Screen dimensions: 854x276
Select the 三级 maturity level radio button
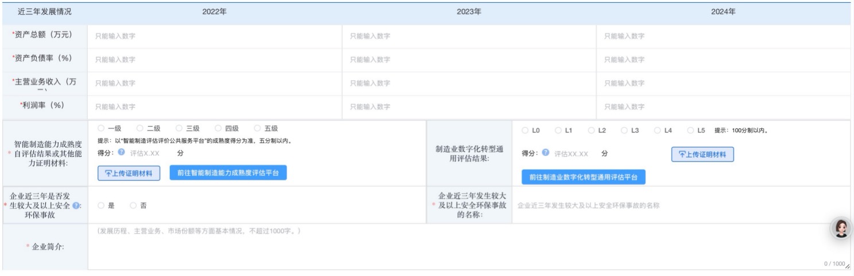point(179,129)
